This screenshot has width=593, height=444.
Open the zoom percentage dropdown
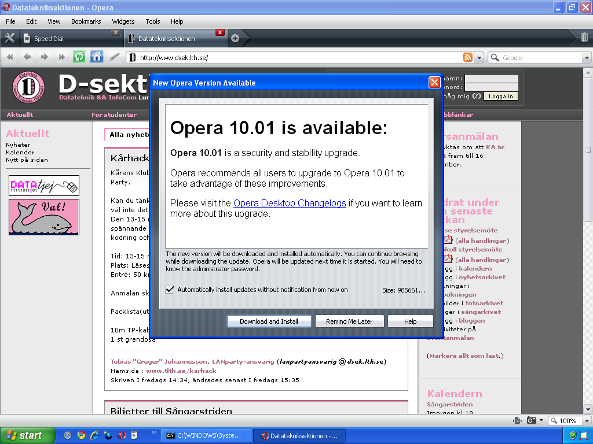point(587,421)
